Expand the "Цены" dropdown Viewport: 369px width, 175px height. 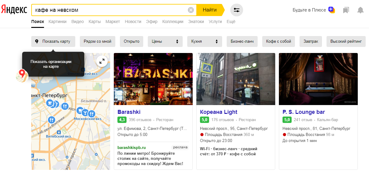pos(165,41)
